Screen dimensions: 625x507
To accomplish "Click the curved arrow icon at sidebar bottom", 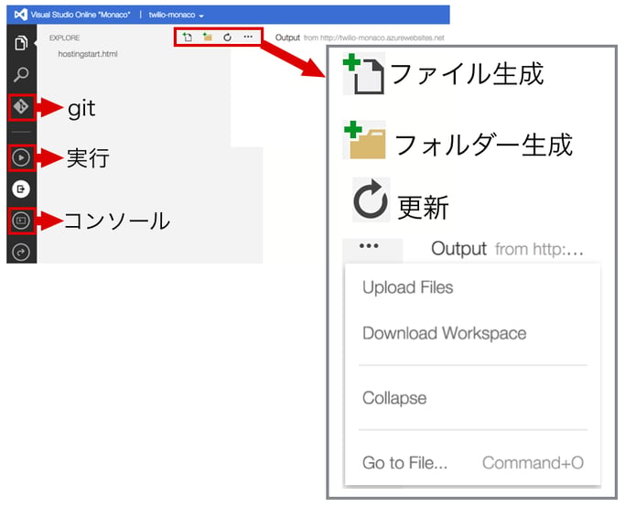I will [x=21, y=252].
